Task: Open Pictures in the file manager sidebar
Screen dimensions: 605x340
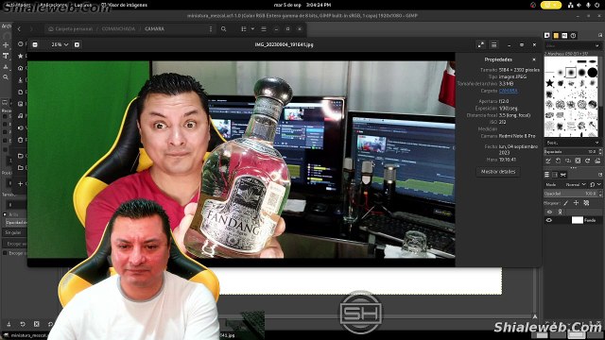Action: coord(21,104)
